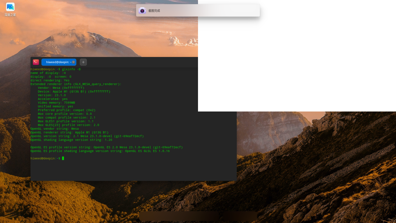Click the 'Max GLES[23] profile version: 2.0' line
This screenshot has width=396, height=223.
(69, 125)
